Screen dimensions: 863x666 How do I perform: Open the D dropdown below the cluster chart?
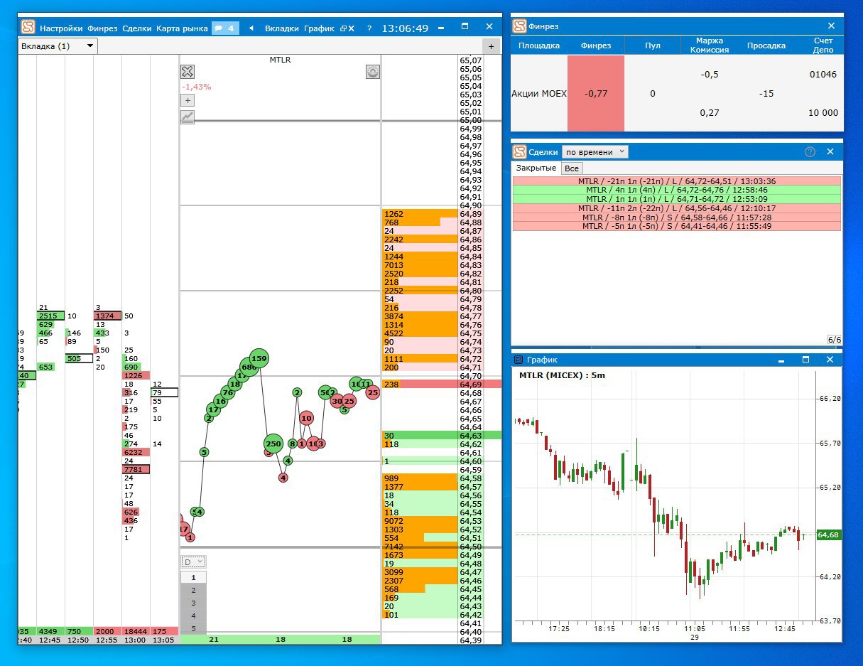(193, 562)
